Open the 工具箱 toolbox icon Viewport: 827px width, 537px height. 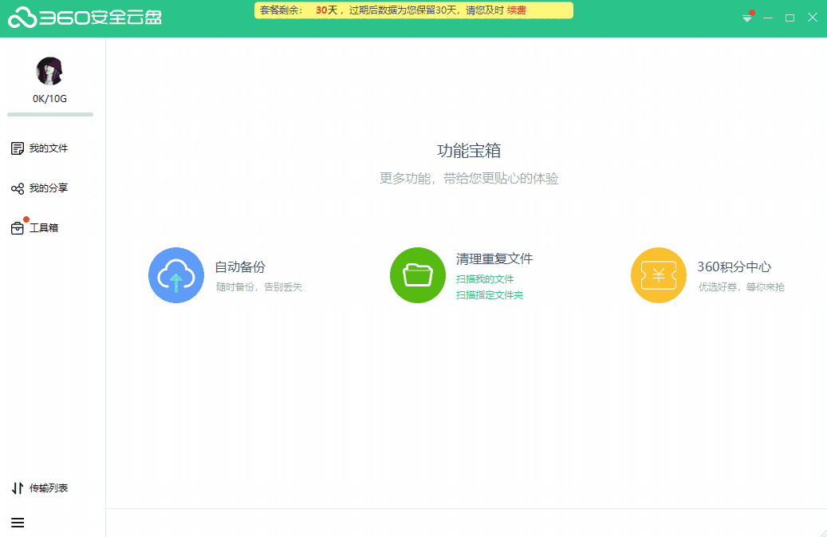pyautogui.click(x=18, y=228)
